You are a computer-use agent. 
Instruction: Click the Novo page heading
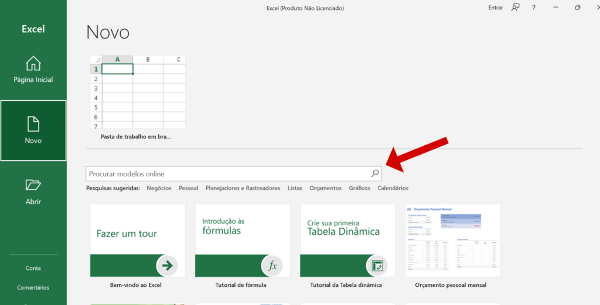[x=108, y=32]
